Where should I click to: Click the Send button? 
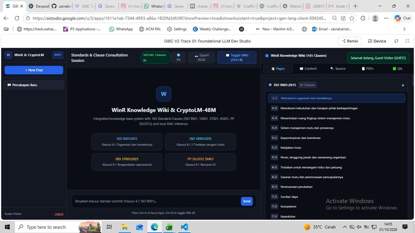[x=247, y=201]
